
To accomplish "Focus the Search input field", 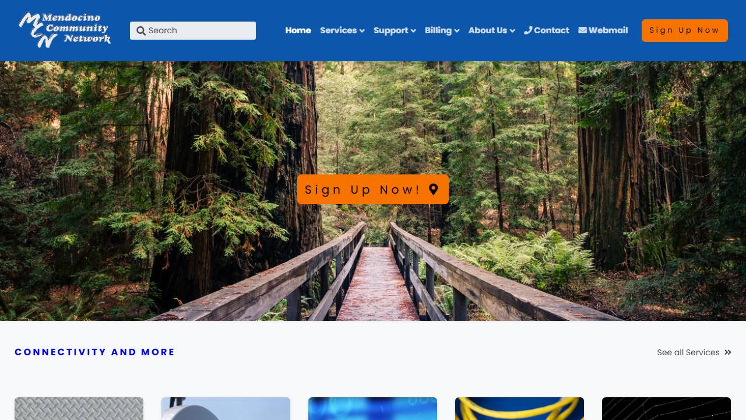I will (x=193, y=30).
